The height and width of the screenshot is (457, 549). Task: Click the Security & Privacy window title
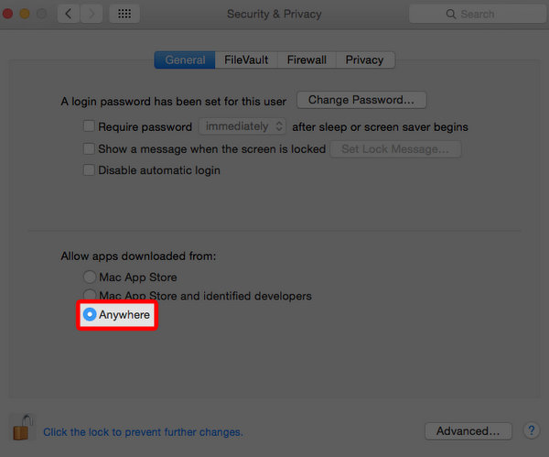pos(274,14)
